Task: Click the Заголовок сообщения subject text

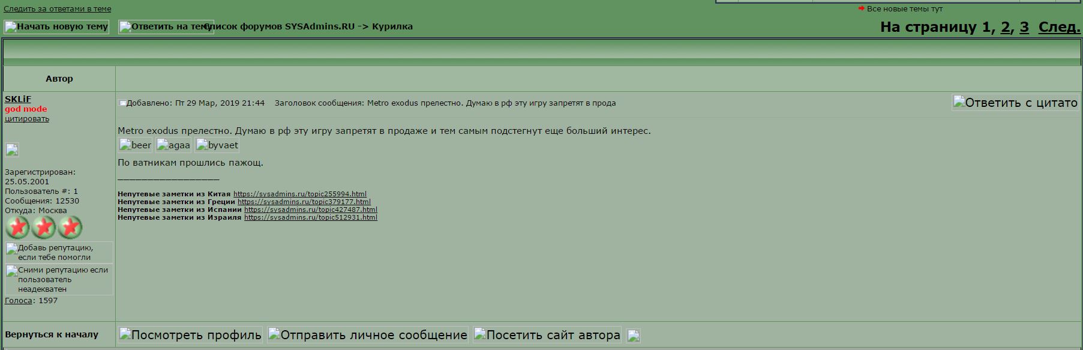Action: pos(445,103)
